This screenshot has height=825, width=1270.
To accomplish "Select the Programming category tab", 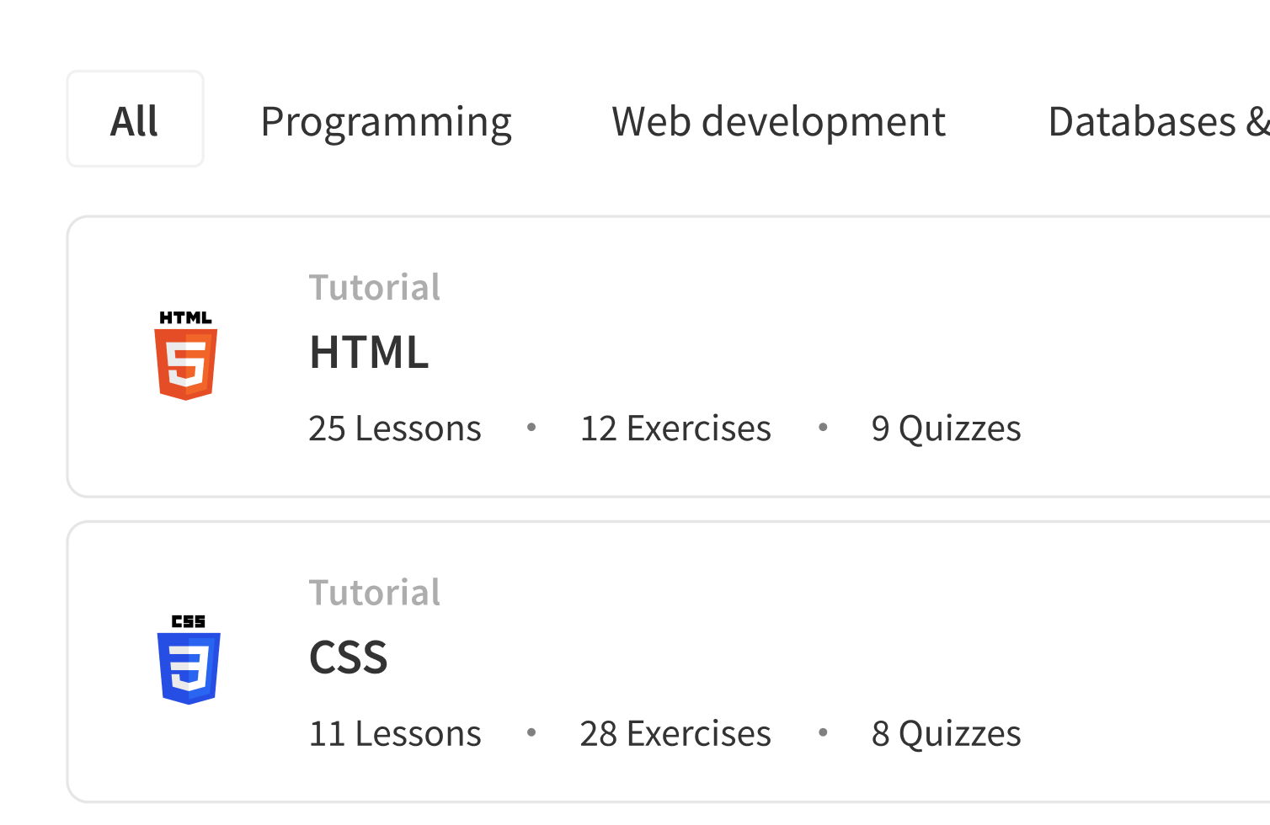I will [x=386, y=121].
